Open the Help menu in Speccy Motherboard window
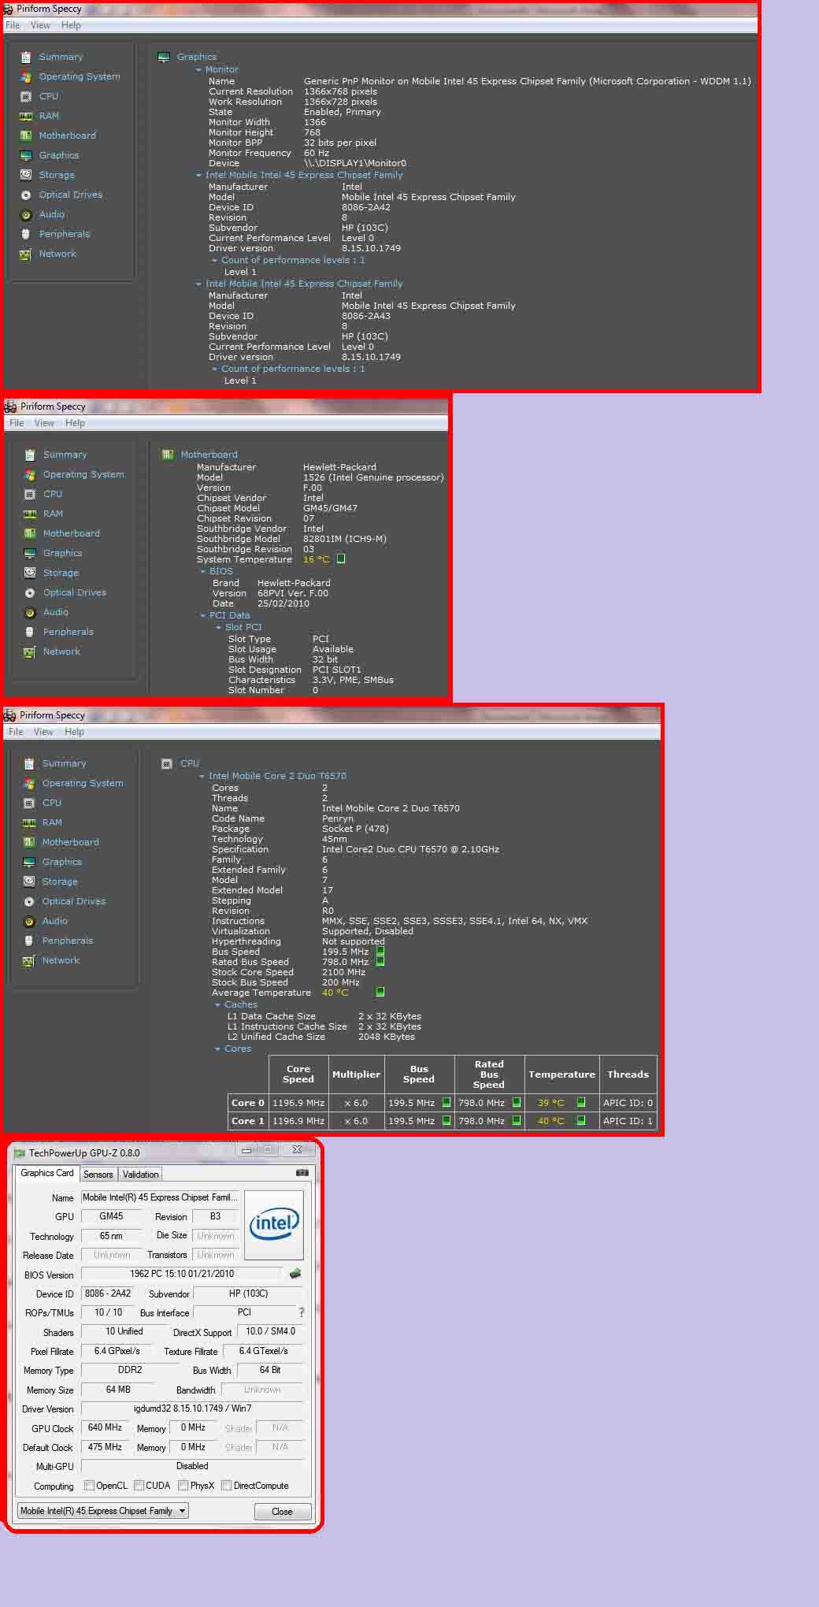Screen dimensions: 819x1607 (75, 423)
